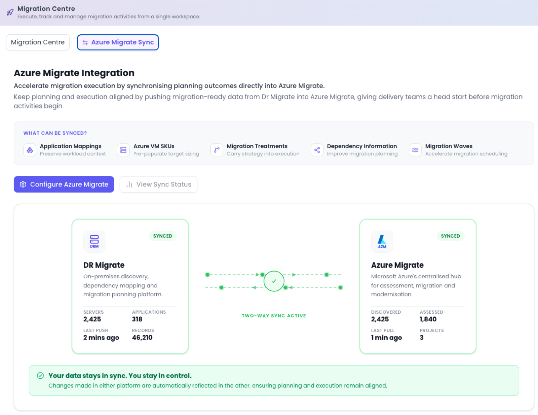Click the green check icon in the banner
Screen dimensions: 538x415
click(40, 376)
